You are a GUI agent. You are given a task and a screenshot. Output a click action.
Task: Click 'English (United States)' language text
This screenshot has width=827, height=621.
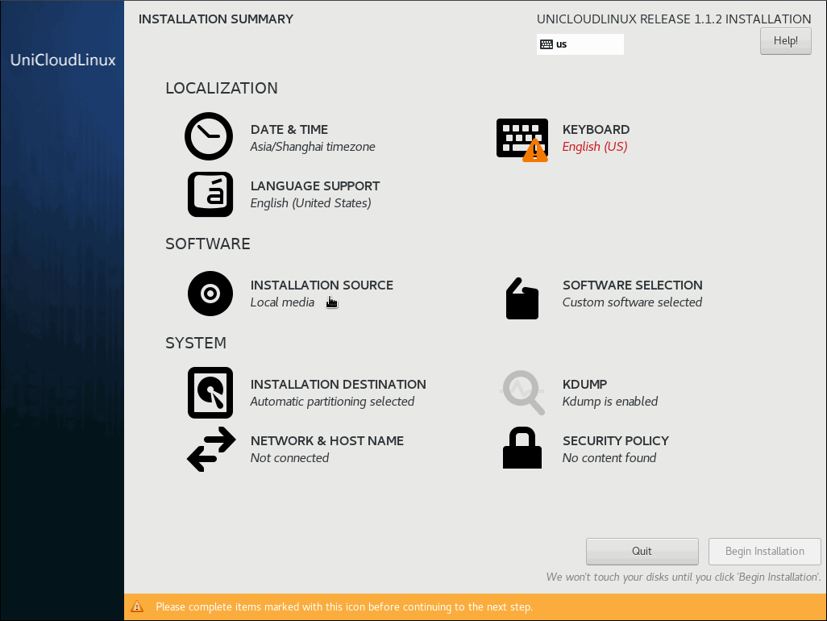(x=310, y=203)
